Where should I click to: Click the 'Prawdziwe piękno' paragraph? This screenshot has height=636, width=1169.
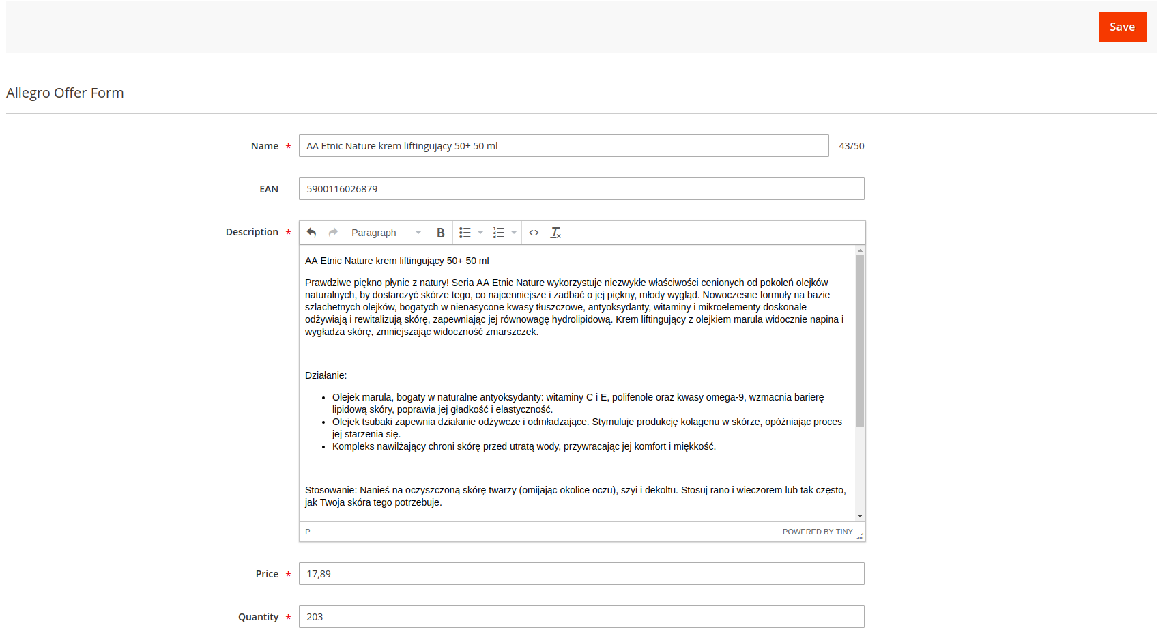click(574, 307)
